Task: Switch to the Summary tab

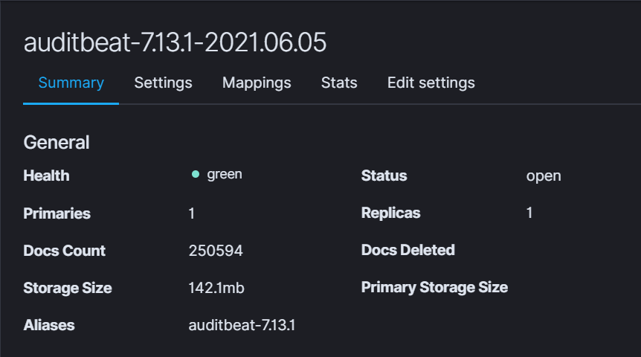Action: coord(71,83)
